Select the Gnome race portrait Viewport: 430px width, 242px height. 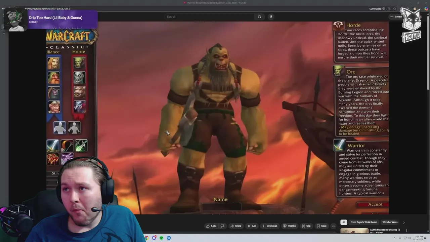point(54,107)
